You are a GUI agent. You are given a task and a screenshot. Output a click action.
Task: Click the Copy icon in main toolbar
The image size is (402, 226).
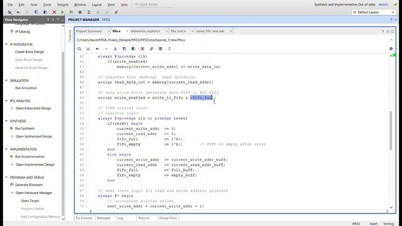point(36,12)
